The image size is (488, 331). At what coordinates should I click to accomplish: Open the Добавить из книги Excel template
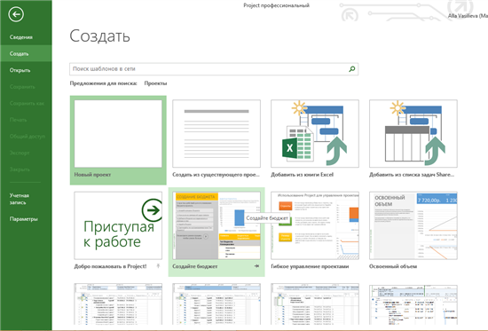pos(315,134)
